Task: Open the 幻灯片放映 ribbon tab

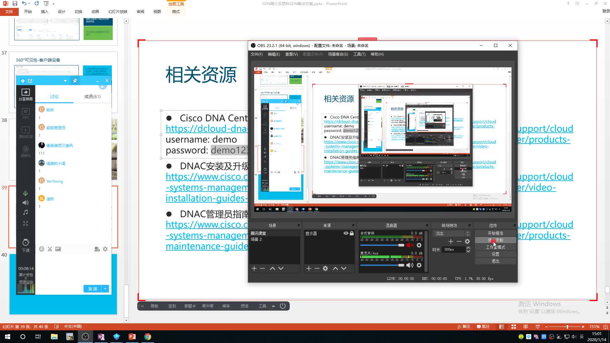Action: click(x=118, y=12)
